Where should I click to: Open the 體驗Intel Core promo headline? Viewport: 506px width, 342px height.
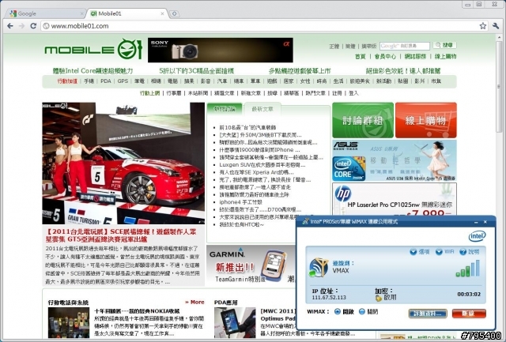click(93, 70)
